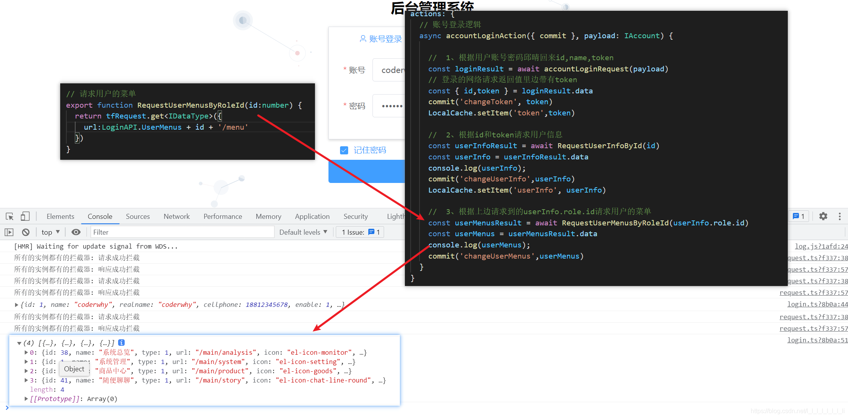
Task: Toggle the live expression eye icon
Action: coord(76,232)
